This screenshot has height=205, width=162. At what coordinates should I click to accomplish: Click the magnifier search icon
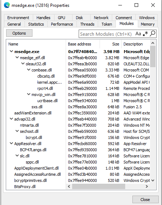153,34
